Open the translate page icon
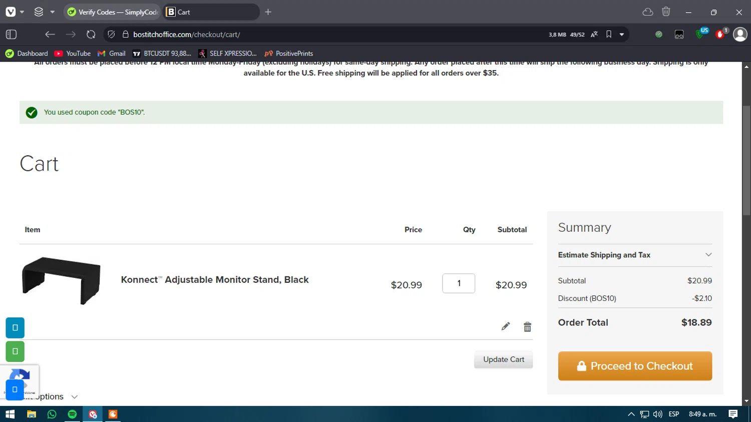 pos(594,35)
